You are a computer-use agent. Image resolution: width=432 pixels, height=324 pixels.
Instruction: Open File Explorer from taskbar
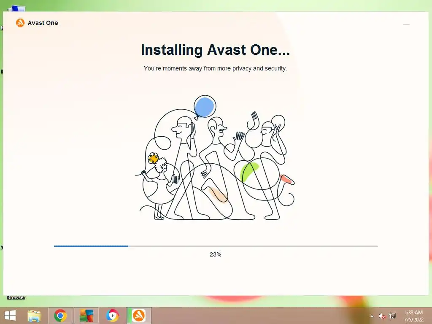coord(34,316)
